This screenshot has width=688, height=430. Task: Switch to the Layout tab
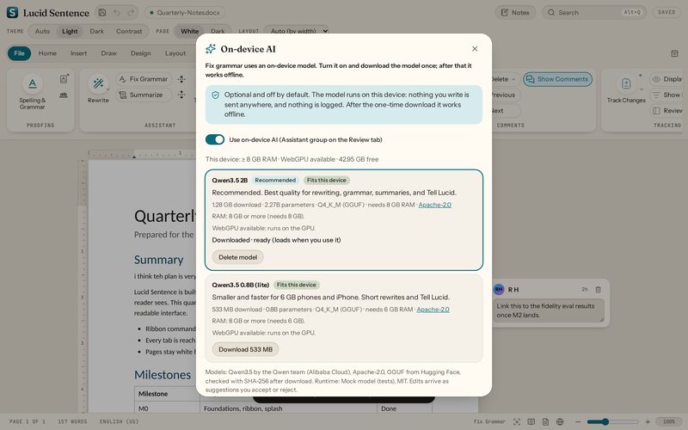(x=175, y=53)
